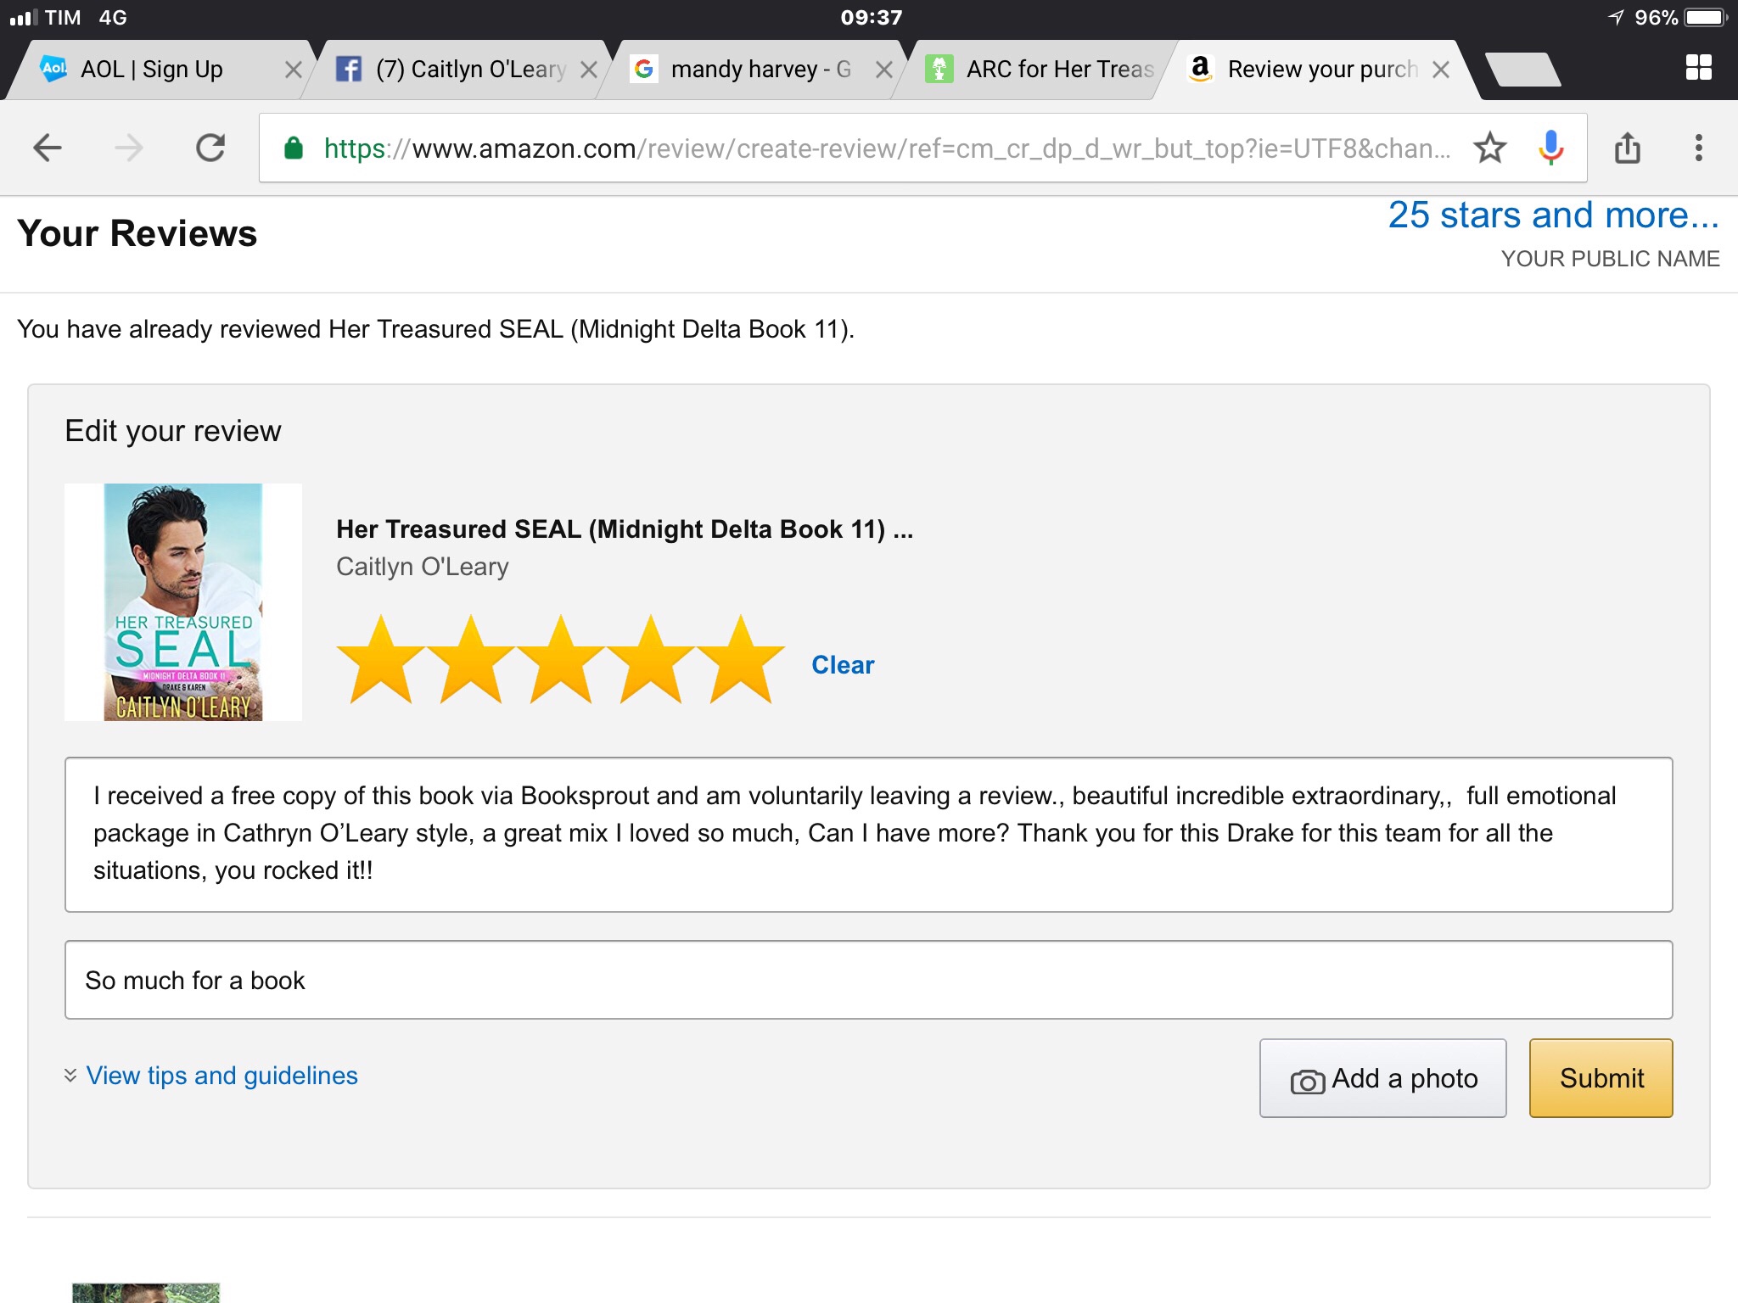This screenshot has width=1738, height=1303.
Task: Close the AOL Sign Up tab
Action: [293, 70]
